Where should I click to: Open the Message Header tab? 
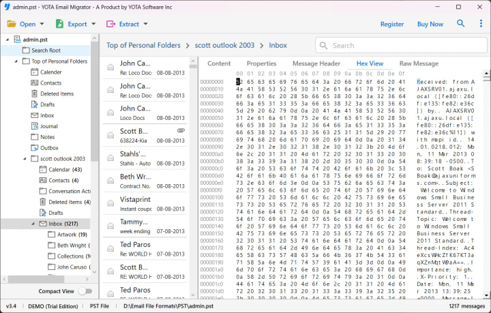[x=316, y=63]
